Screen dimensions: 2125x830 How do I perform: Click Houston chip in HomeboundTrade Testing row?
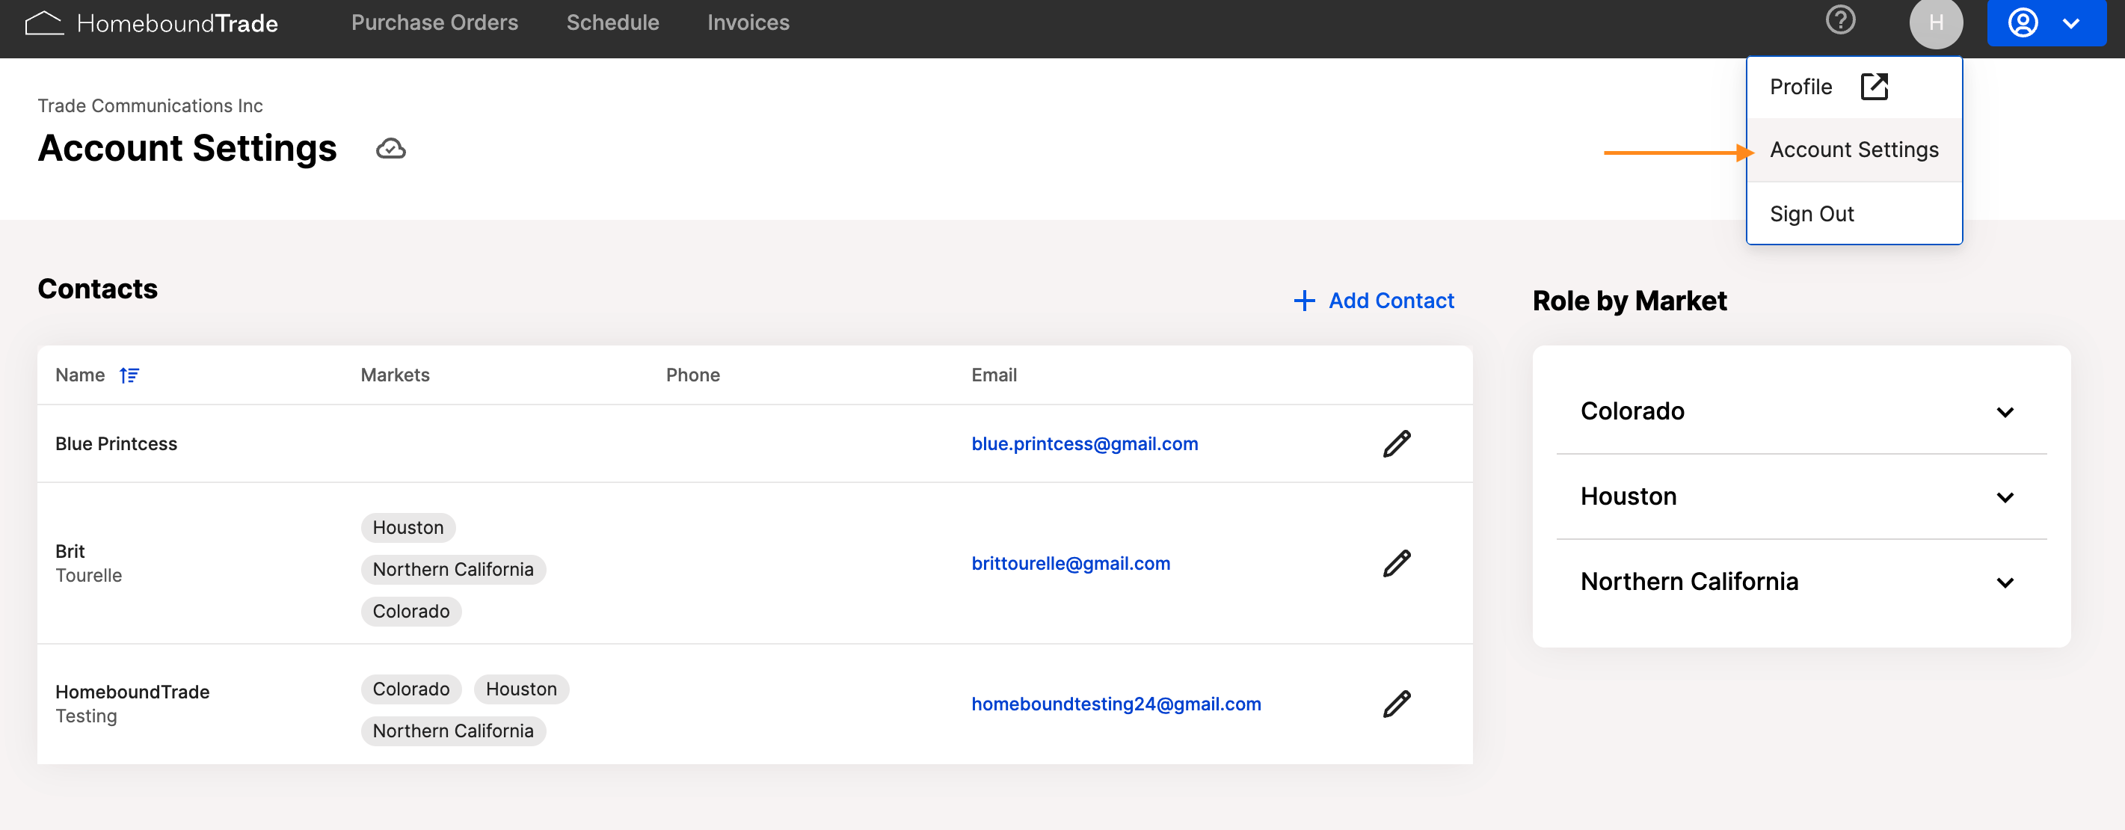[520, 689]
